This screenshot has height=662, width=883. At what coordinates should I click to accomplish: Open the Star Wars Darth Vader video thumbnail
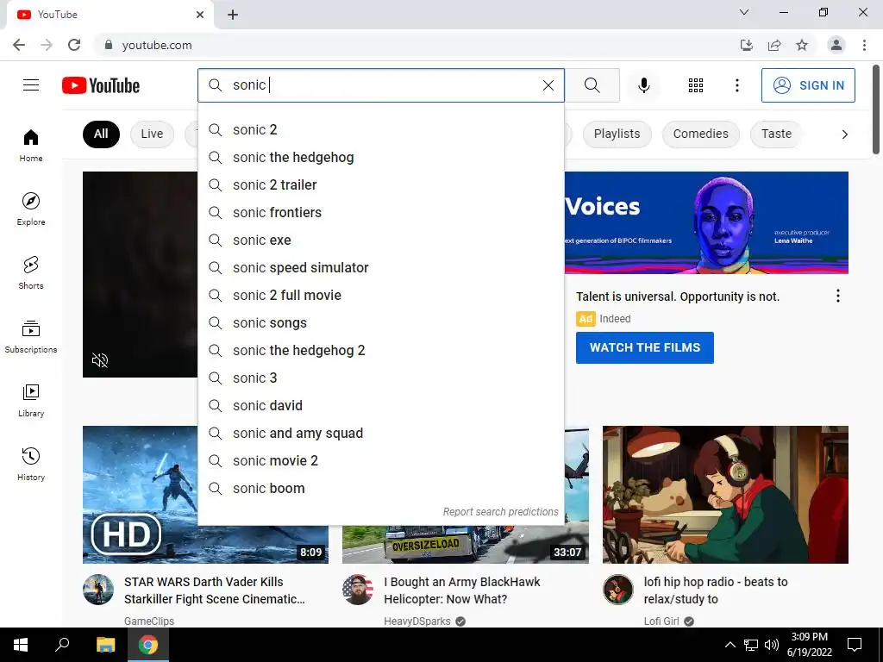pos(141,494)
